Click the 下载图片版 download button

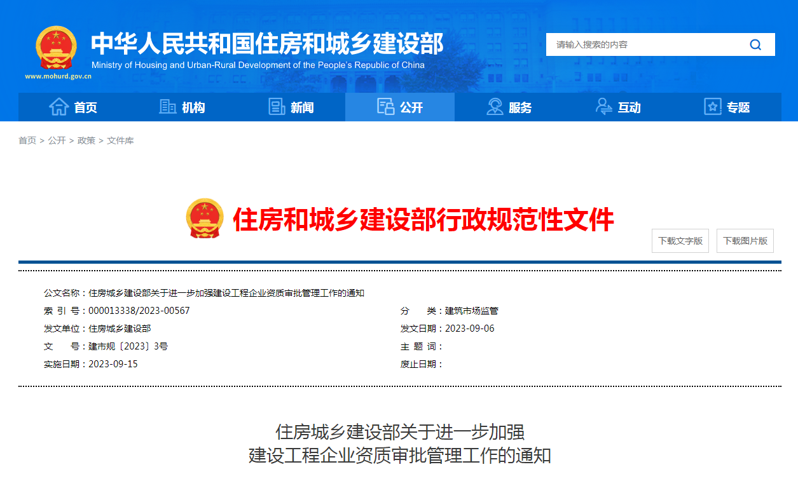[x=745, y=240]
